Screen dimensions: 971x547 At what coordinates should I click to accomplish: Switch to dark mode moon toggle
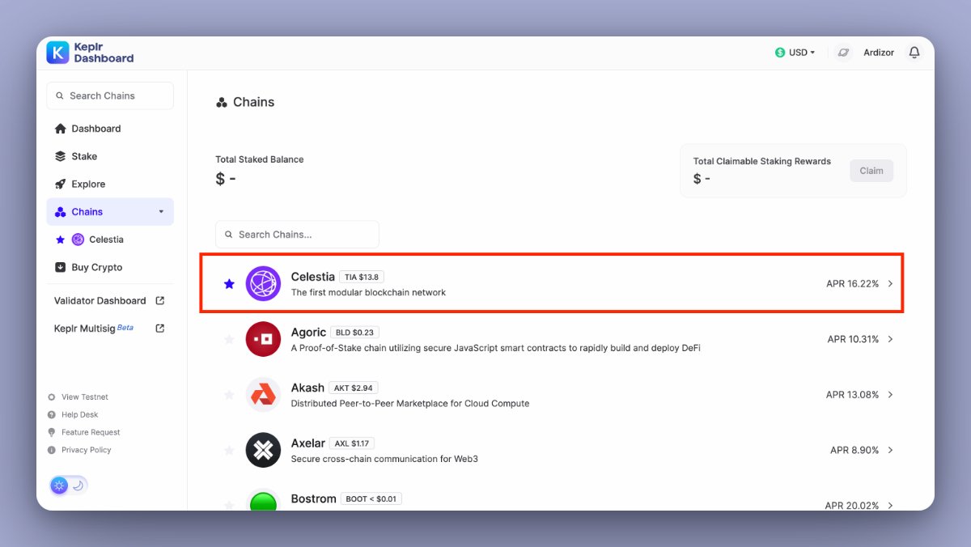point(78,486)
